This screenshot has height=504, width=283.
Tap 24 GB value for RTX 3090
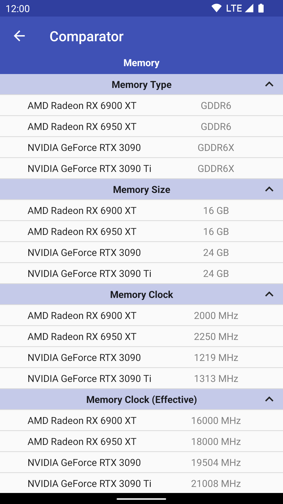216,253
